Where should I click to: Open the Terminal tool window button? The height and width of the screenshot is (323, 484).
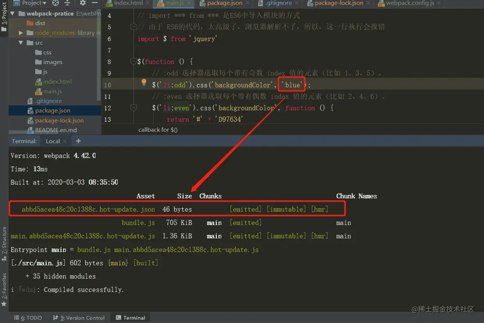[x=130, y=318]
